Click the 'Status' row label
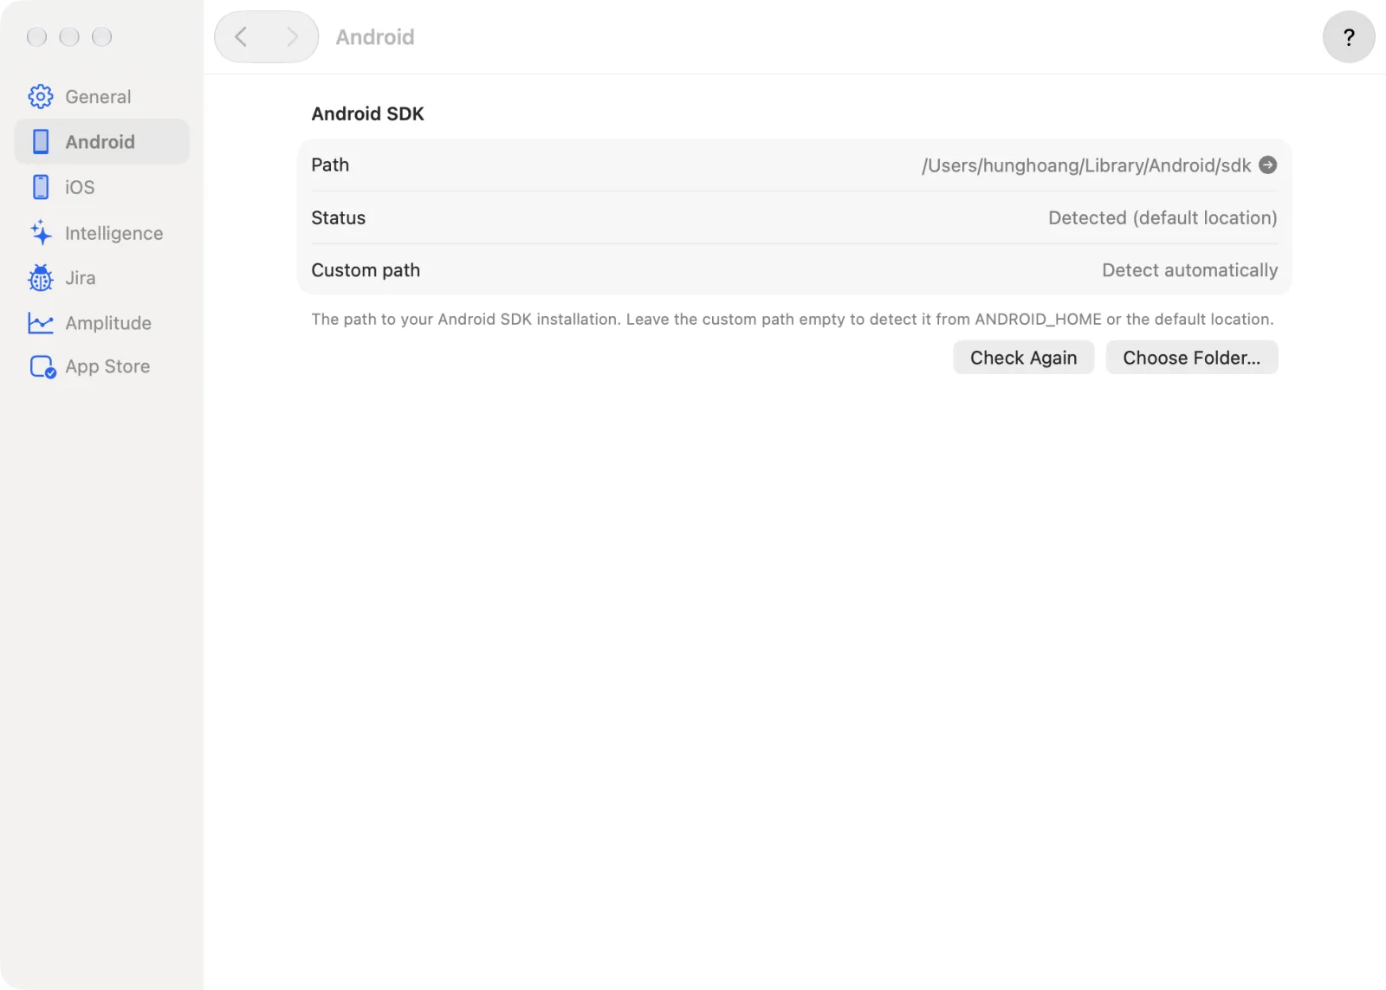This screenshot has height=990, width=1386. coord(338,217)
